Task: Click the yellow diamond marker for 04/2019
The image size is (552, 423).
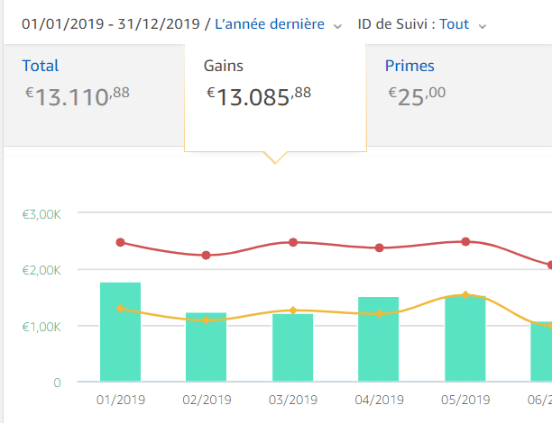Action: [379, 314]
